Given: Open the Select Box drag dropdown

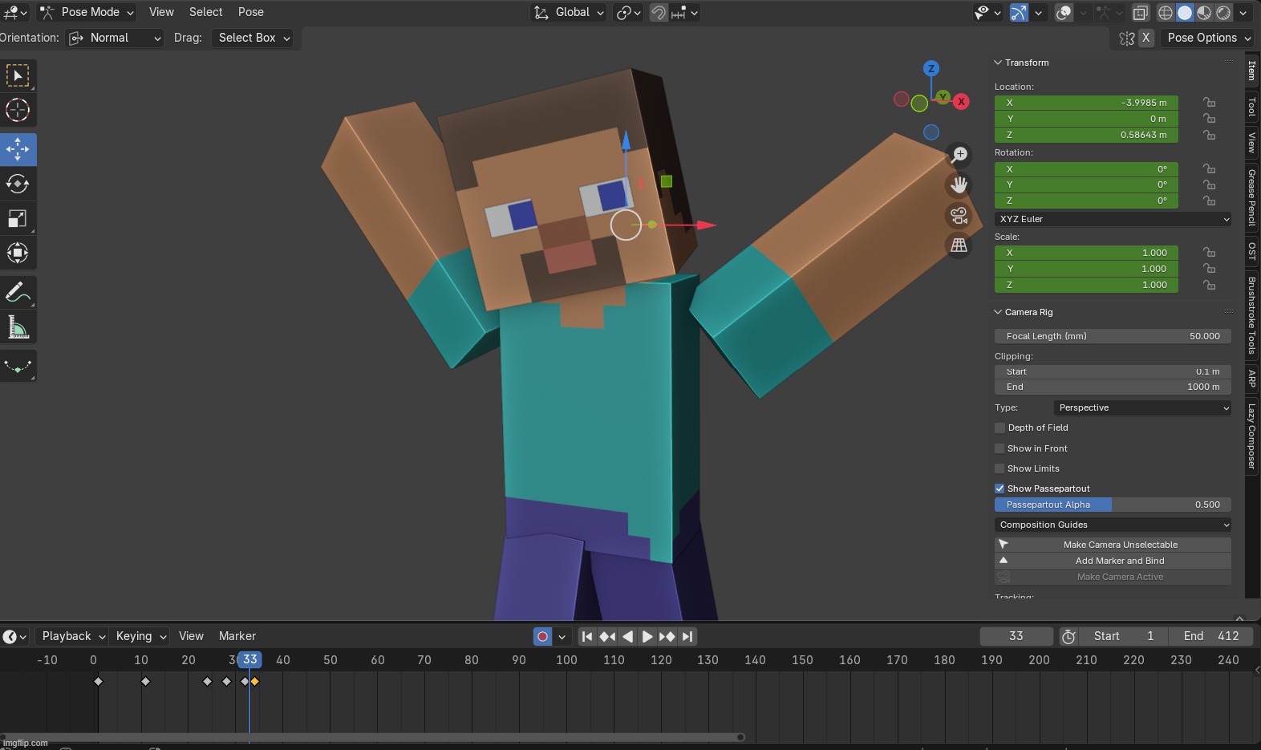Looking at the screenshot, I should point(253,38).
